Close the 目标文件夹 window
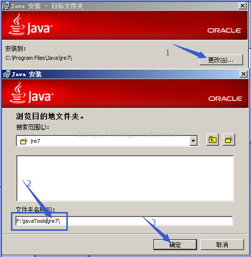 [243, 6]
